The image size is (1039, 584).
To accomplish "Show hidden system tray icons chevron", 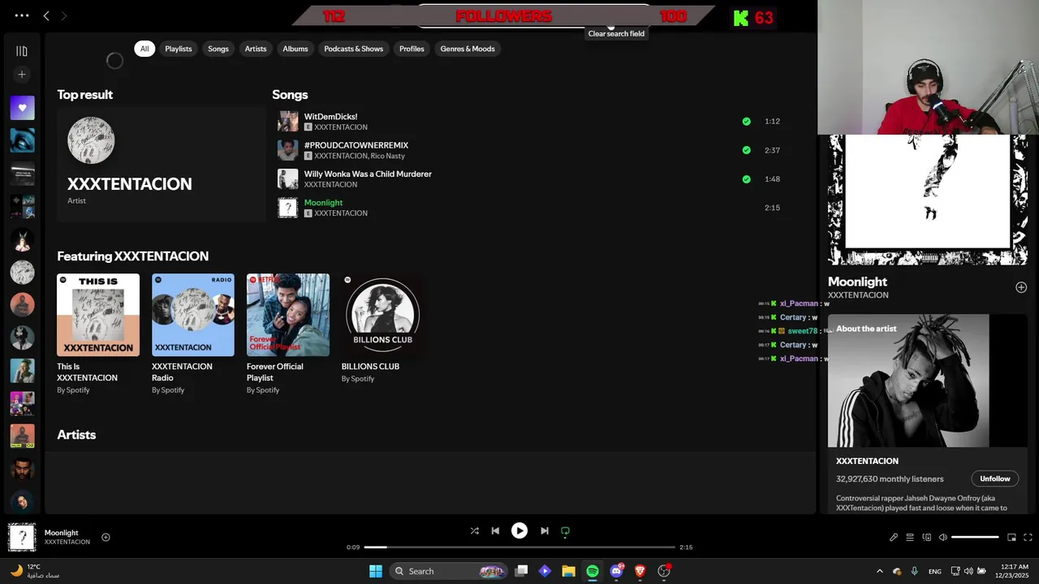I will point(880,571).
